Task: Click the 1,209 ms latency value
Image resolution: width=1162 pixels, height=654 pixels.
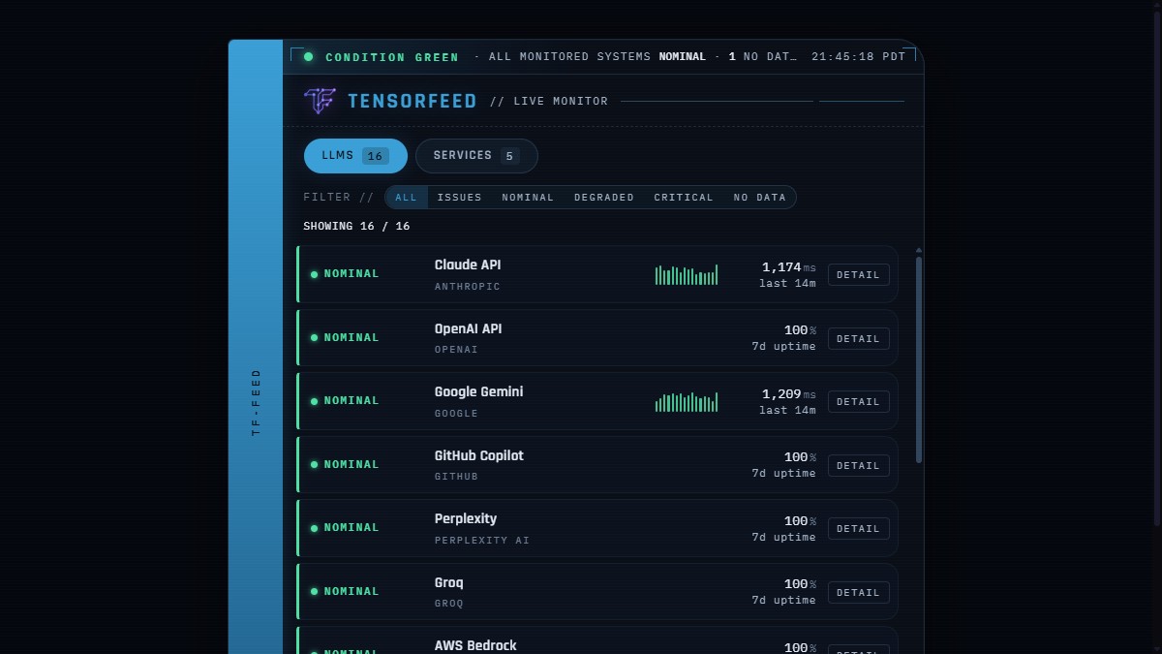Action: click(x=788, y=394)
